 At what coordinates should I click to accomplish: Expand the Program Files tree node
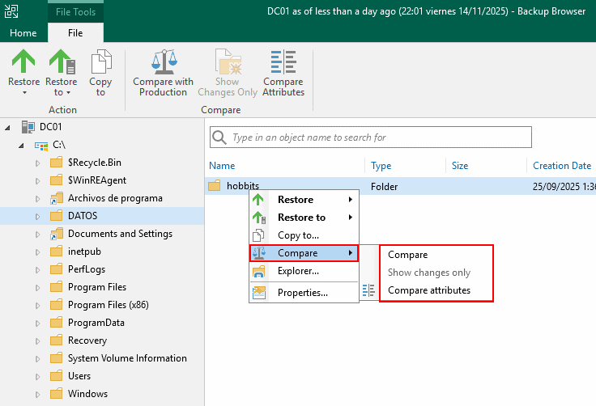[x=37, y=287]
